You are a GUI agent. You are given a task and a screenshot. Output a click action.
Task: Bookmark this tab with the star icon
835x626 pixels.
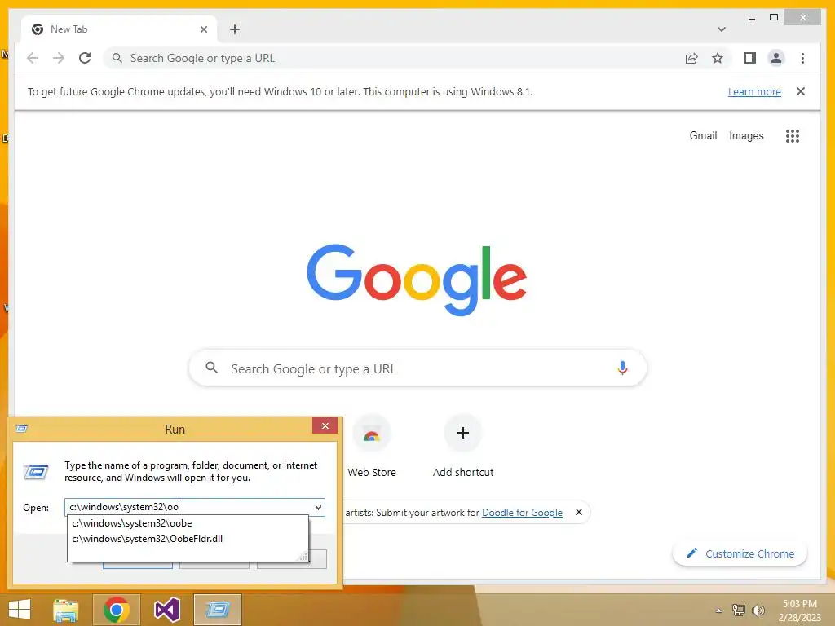click(x=718, y=58)
